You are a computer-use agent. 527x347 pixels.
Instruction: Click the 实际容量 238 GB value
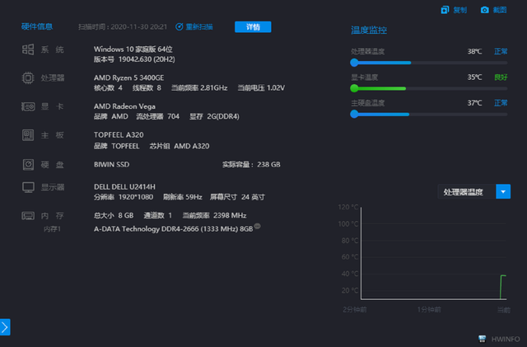click(x=251, y=165)
